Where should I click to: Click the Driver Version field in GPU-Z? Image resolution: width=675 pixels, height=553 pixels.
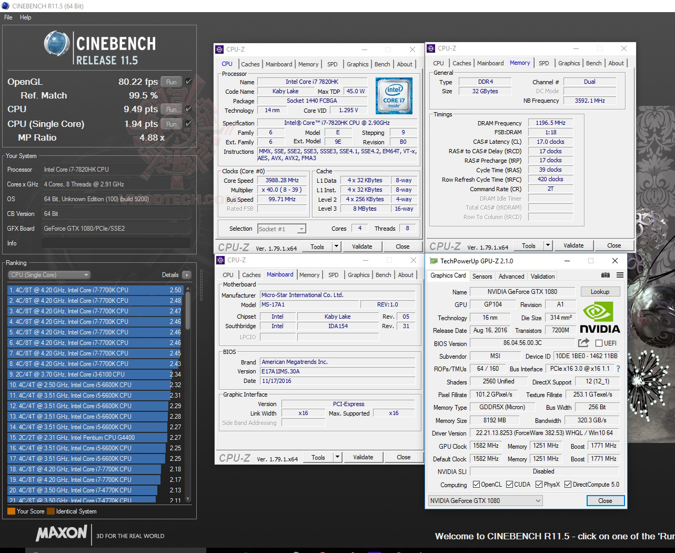[x=543, y=433]
